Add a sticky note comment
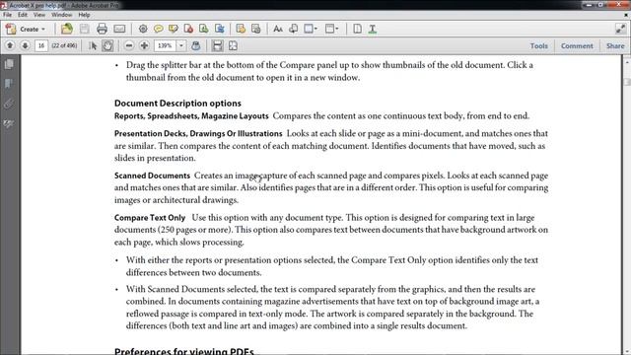Screen dimensions: 631x355 (158, 29)
